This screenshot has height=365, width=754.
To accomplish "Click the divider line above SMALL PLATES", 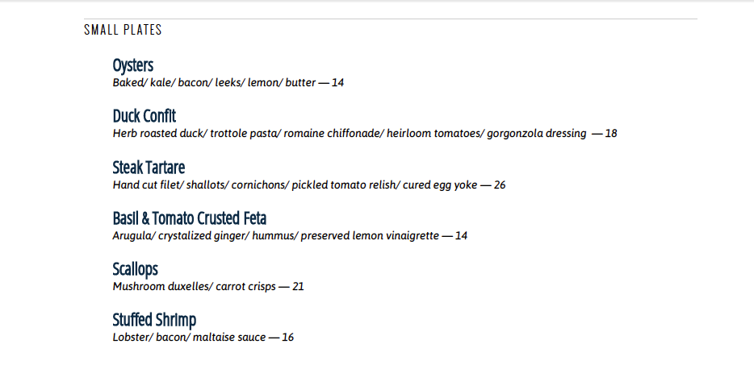I will (x=391, y=19).
